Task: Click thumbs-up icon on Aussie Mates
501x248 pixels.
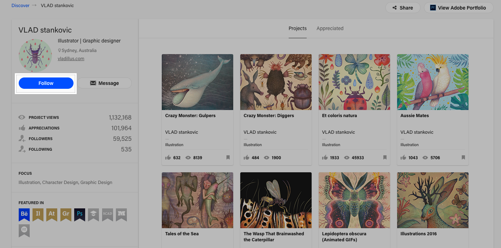Action: coord(403,157)
